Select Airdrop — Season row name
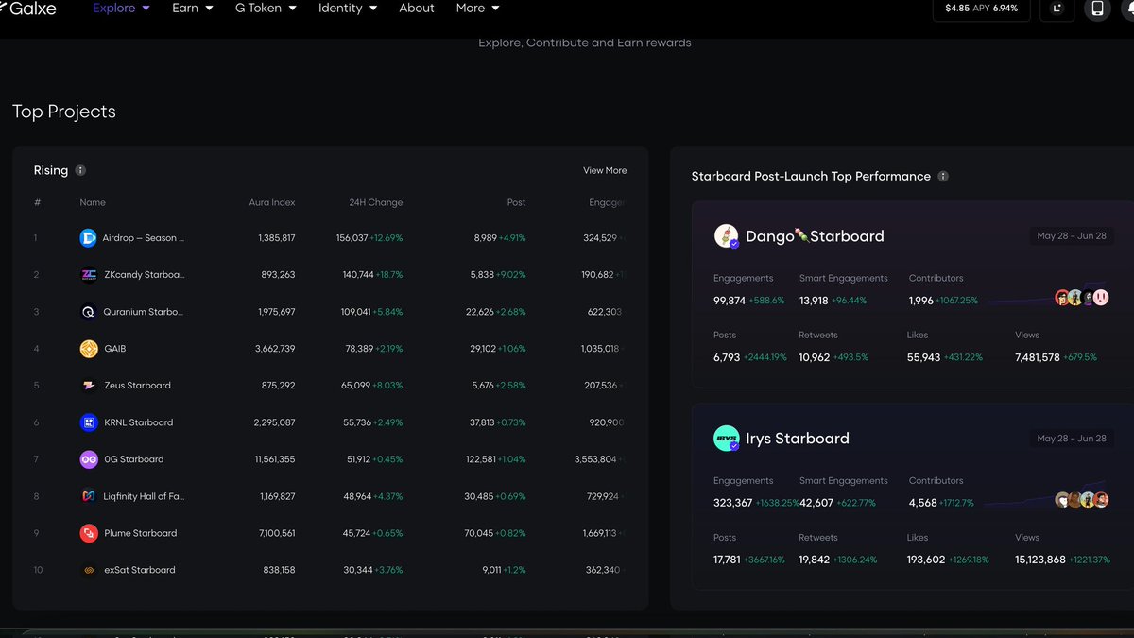The height and width of the screenshot is (638, 1134). (x=144, y=238)
